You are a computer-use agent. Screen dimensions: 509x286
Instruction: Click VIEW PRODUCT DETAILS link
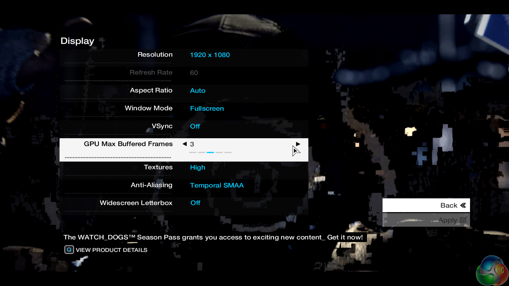[x=111, y=250]
